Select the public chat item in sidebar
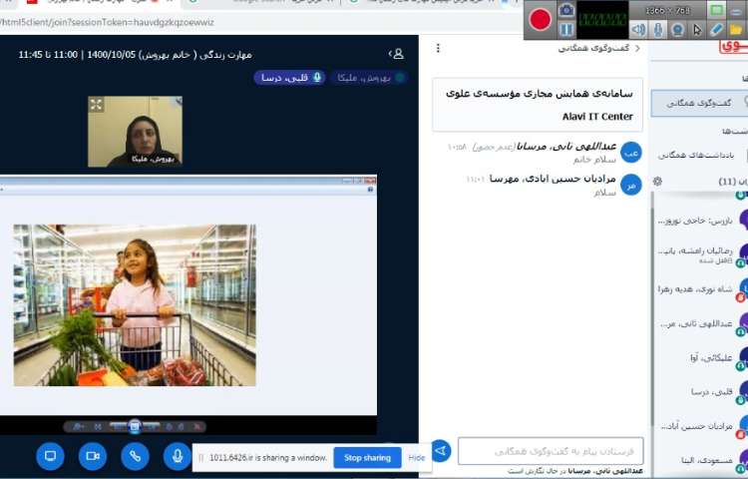This screenshot has width=748, height=479. coord(698,103)
